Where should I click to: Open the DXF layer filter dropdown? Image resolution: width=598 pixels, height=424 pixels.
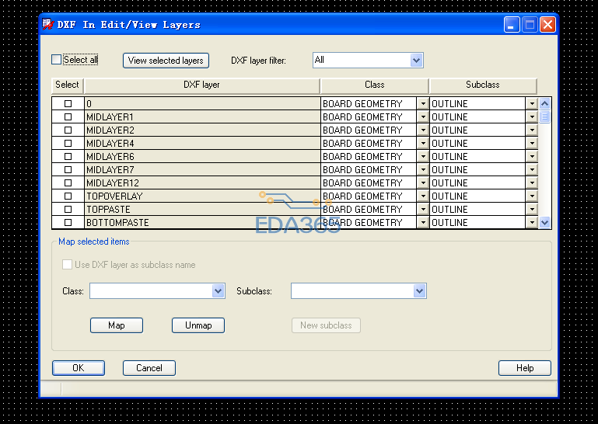417,61
